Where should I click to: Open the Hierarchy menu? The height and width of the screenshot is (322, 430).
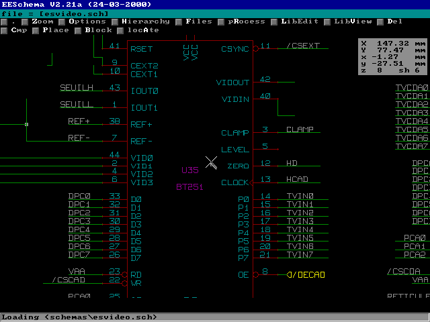pyautogui.click(x=146, y=21)
